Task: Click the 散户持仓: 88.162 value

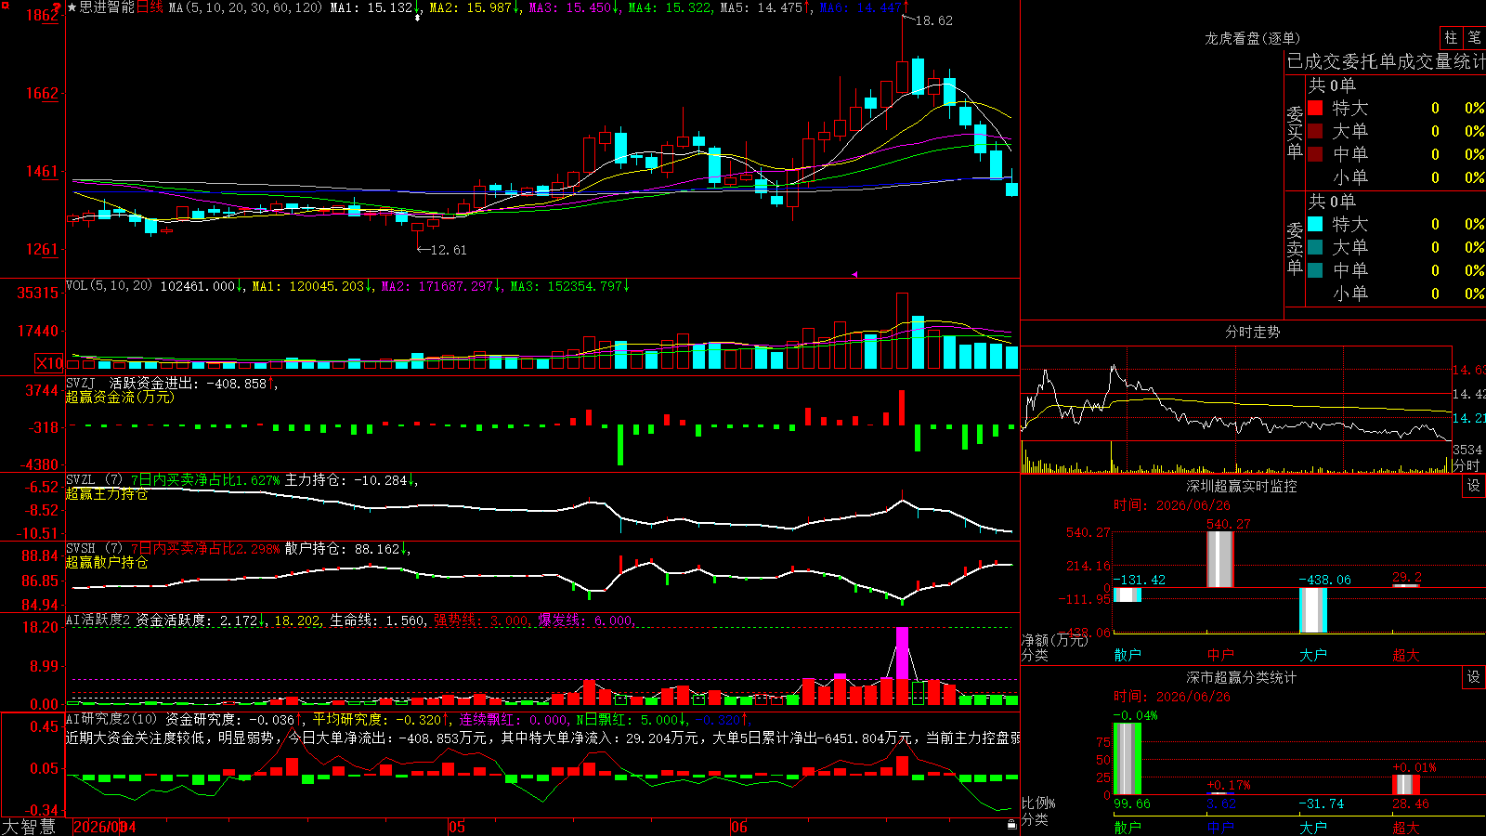Action: [342, 548]
